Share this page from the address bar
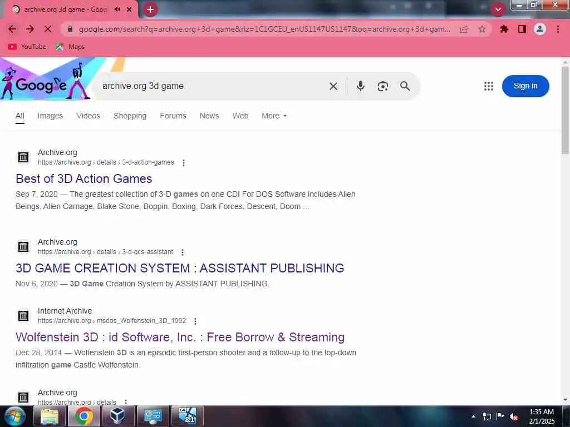The width and height of the screenshot is (570, 427). click(464, 29)
